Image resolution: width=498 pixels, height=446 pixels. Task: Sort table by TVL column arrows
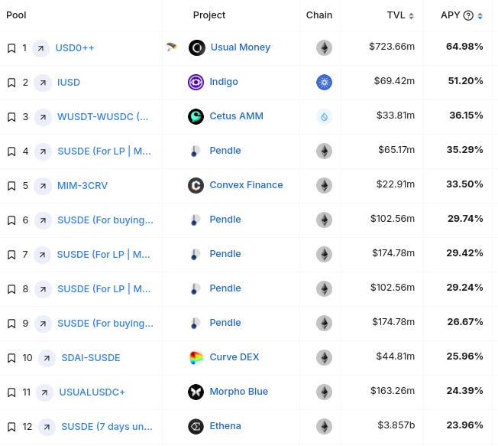[x=411, y=16]
